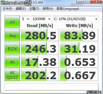103x94 pixels.
Task: Open the 文件(F) menu
Action: (7, 9)
